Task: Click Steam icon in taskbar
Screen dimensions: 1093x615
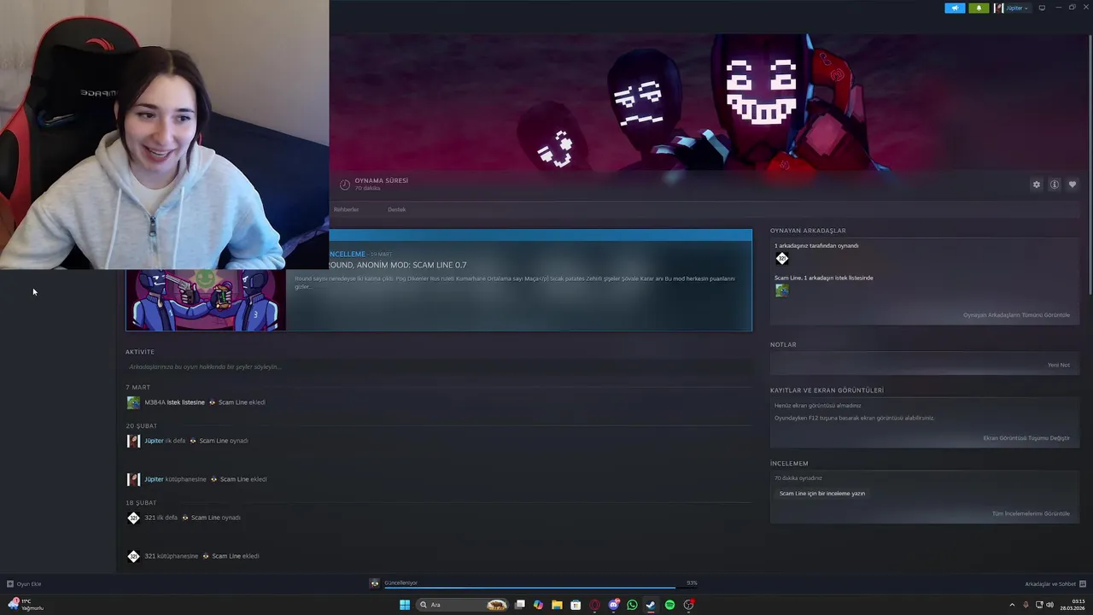Action: (651, 605)
